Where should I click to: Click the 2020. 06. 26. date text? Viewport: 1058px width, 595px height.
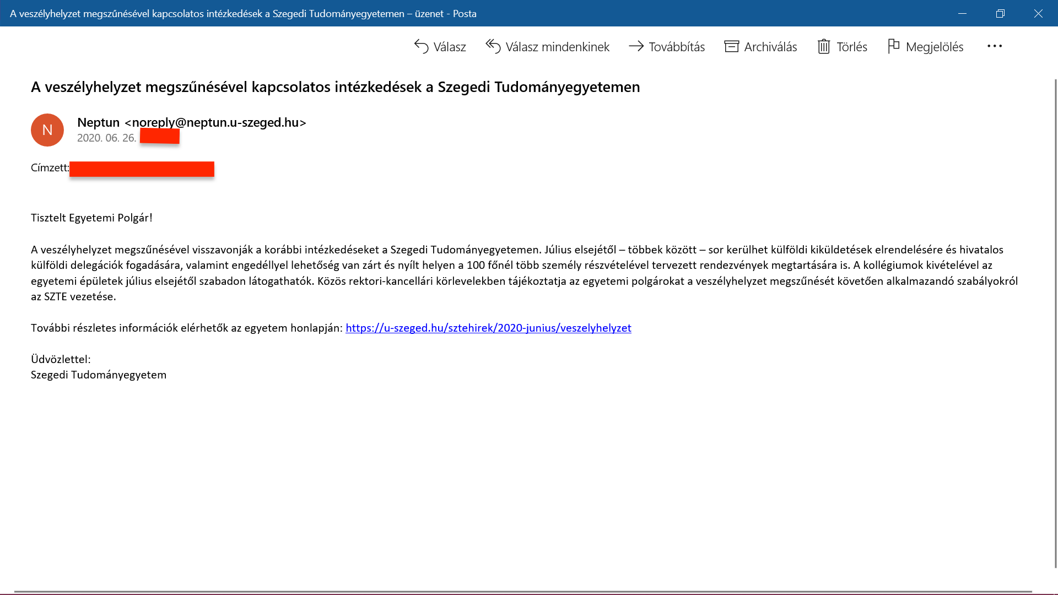coord(106,138)
